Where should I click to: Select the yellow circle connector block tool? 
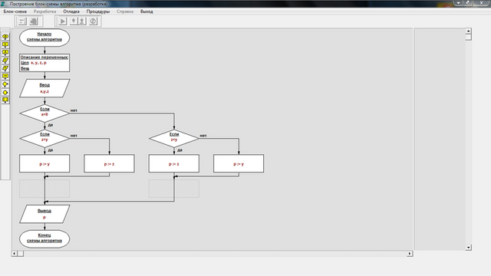pos(5,92)
